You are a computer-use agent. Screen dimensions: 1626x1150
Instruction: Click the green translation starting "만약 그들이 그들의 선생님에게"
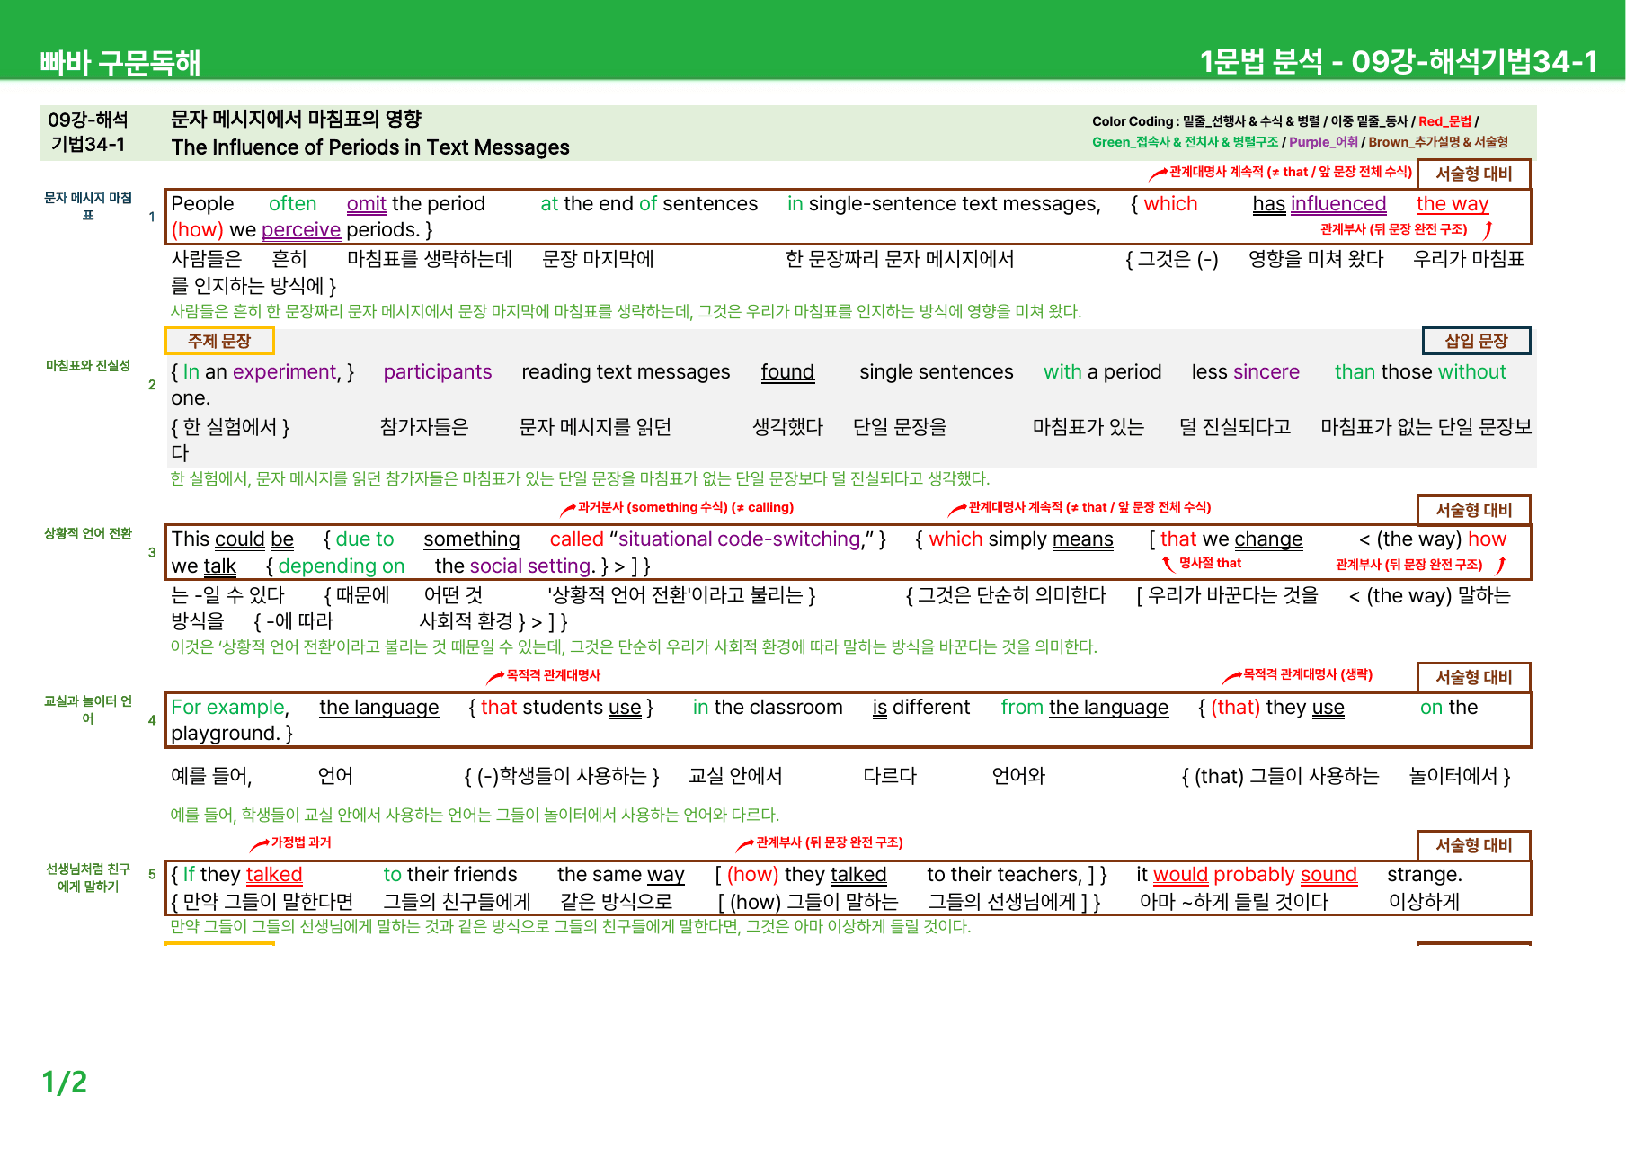click(x=571, y=926)
